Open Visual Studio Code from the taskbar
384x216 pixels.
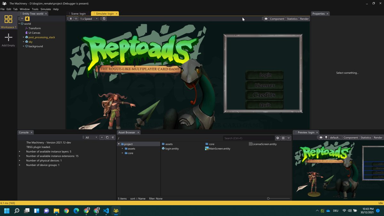106,211
